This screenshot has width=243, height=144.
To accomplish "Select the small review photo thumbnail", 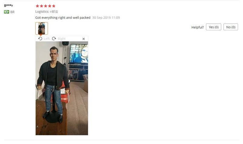I will pos(42,28).
